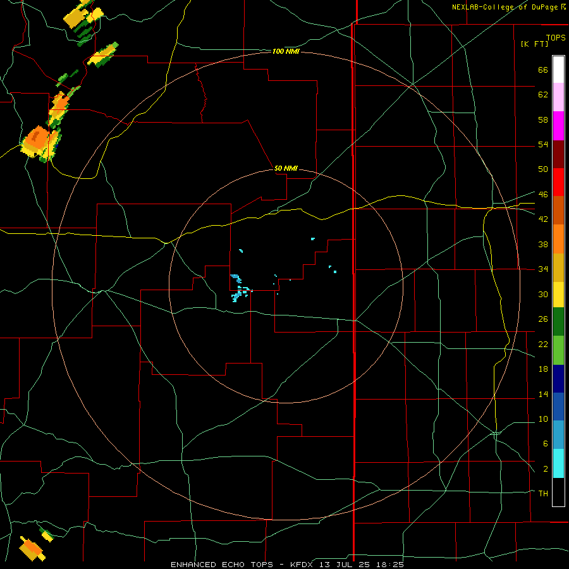Select the dark red legend swatch

(558, 154)
